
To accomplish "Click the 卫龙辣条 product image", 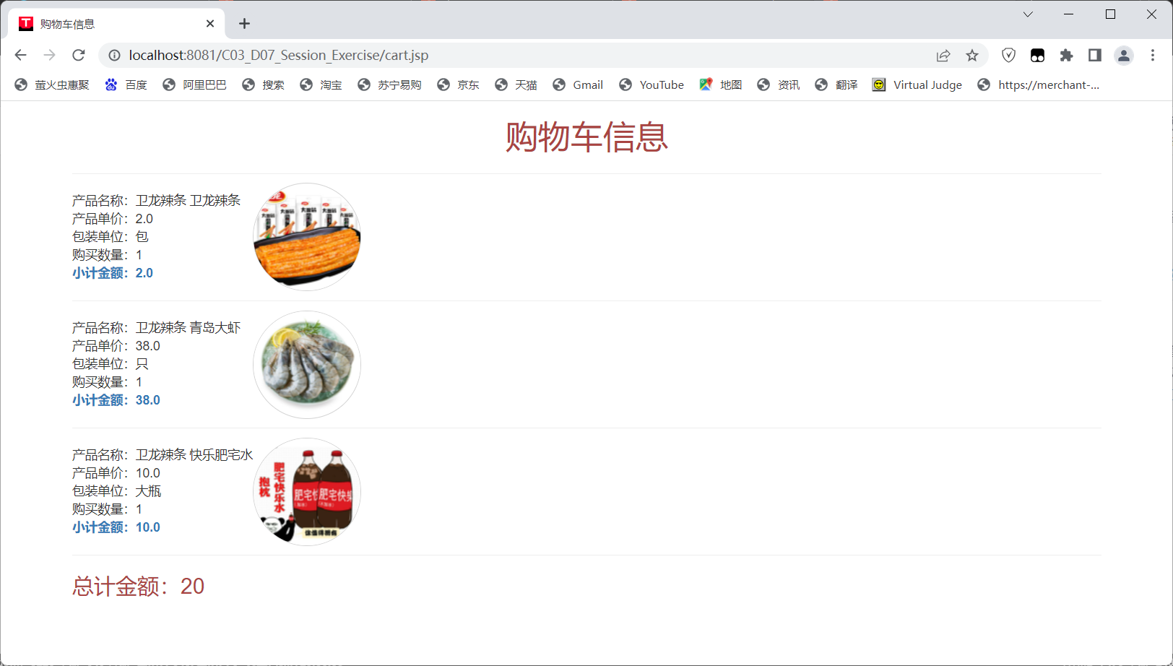I will [307, 237].
